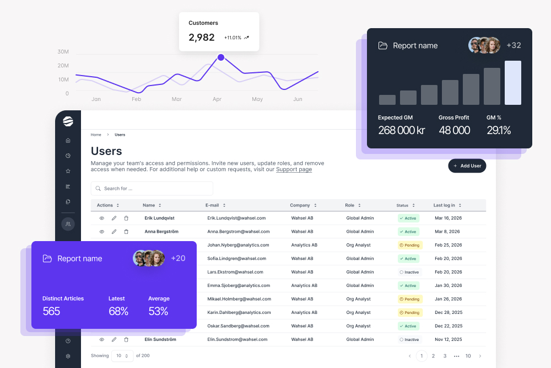Click the help question mark sidebar icon
This screenshot has width=551, height=368.
(x=68, y=341)
